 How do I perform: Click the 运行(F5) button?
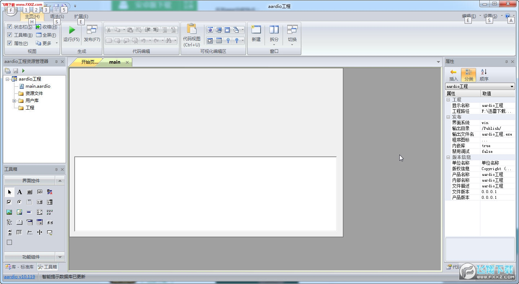pos(71,35)
